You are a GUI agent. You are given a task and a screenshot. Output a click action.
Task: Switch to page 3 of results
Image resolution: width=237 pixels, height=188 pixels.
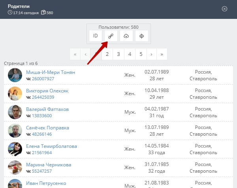tap(118, 54)
